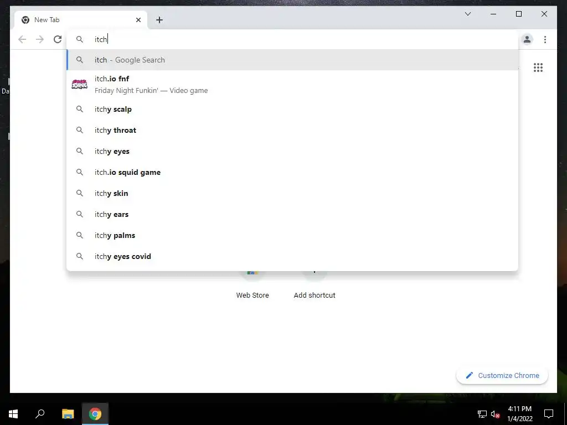Image resolution: width=567 pixels, height=425 pixels.
Task: Open the network status tray icon
Action: [482, 414]
